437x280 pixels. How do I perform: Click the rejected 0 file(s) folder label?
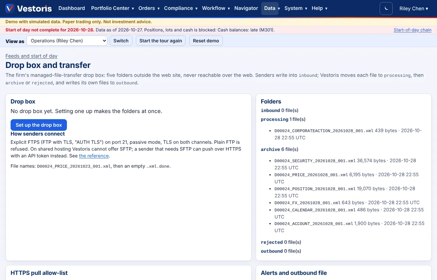pos(281,242)
